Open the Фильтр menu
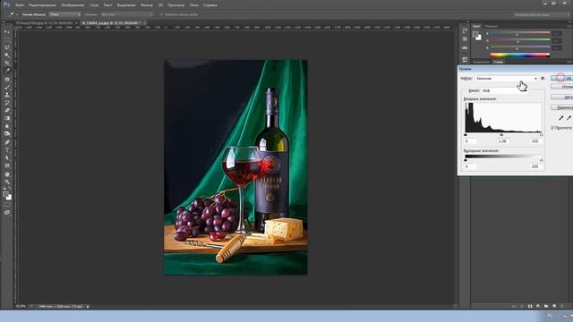Screen dimensions: 573x322 tap(147, 5)
